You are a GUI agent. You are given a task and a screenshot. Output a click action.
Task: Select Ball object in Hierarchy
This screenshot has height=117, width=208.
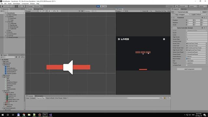tap(9, 30)
